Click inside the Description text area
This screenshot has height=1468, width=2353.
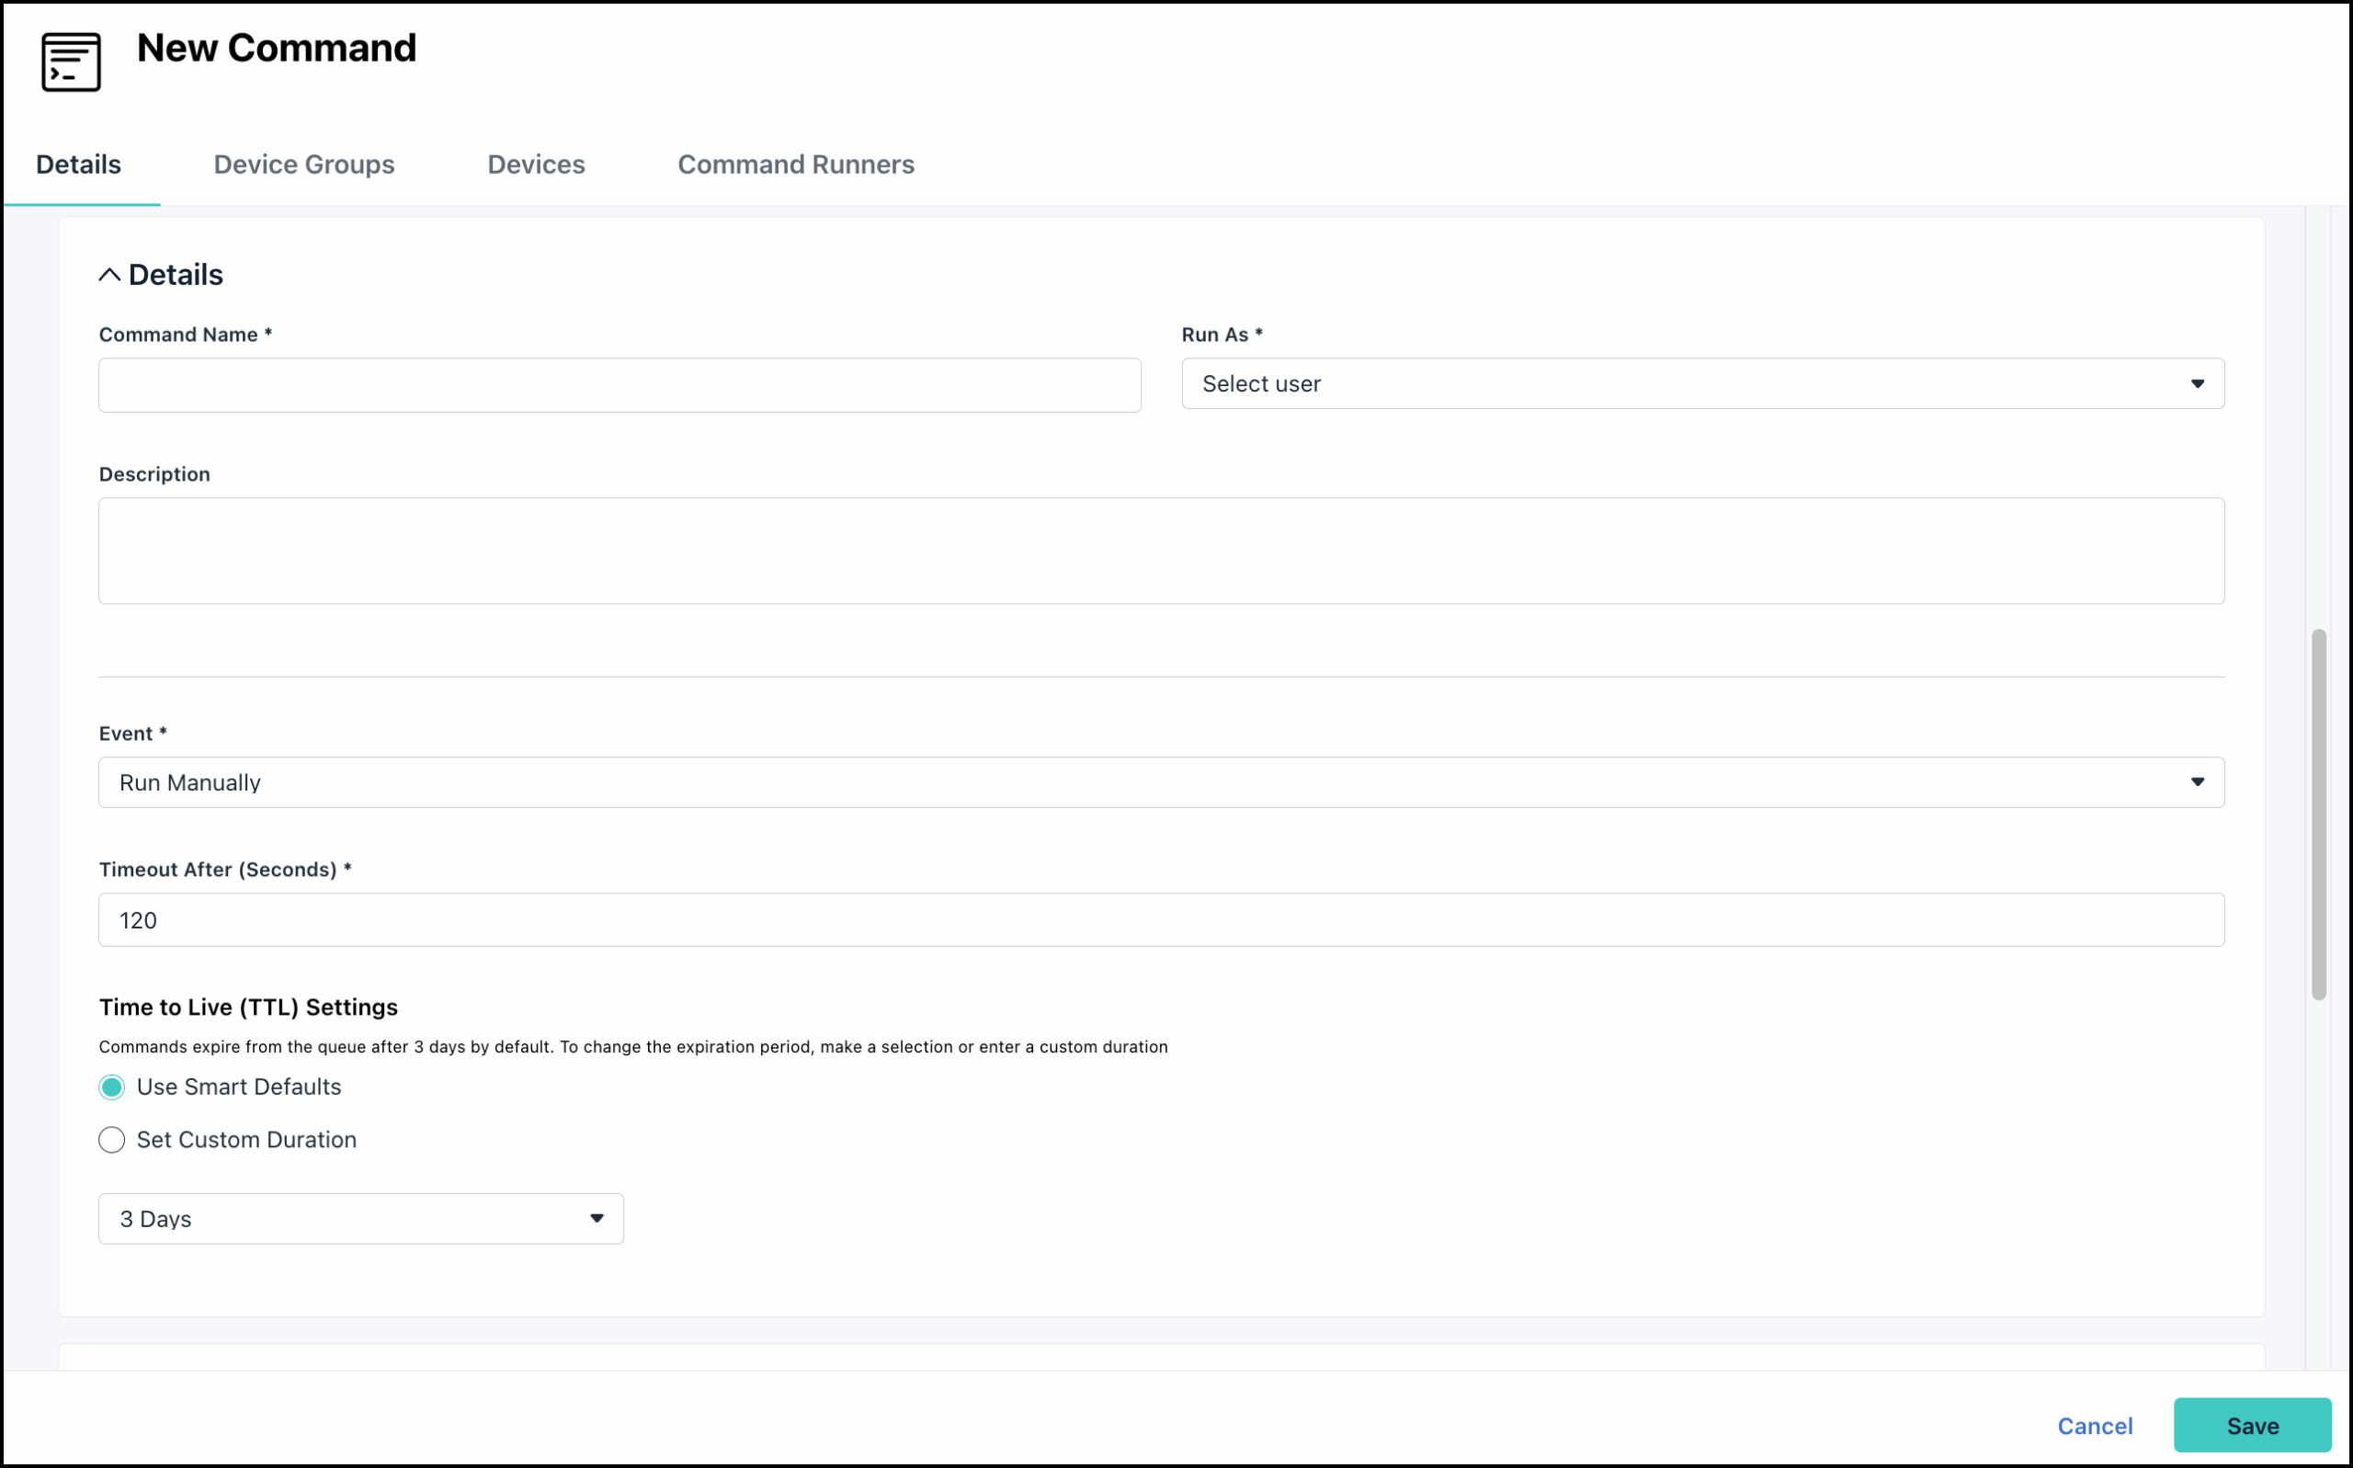coord(1160,551)
